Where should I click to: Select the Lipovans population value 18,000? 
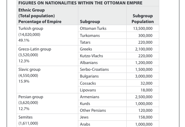click(146, 90)
